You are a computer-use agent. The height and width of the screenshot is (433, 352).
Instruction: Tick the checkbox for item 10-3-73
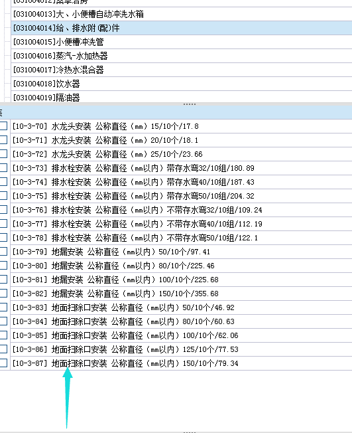point(3,168)
